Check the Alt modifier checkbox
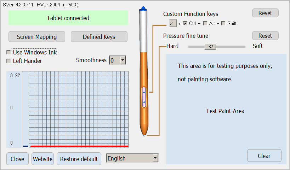This screenshot has width=290, height=170. coord(205,23)
